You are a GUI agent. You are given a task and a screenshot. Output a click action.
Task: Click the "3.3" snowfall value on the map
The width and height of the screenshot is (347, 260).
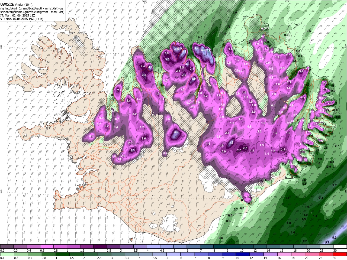pos(133,150)
